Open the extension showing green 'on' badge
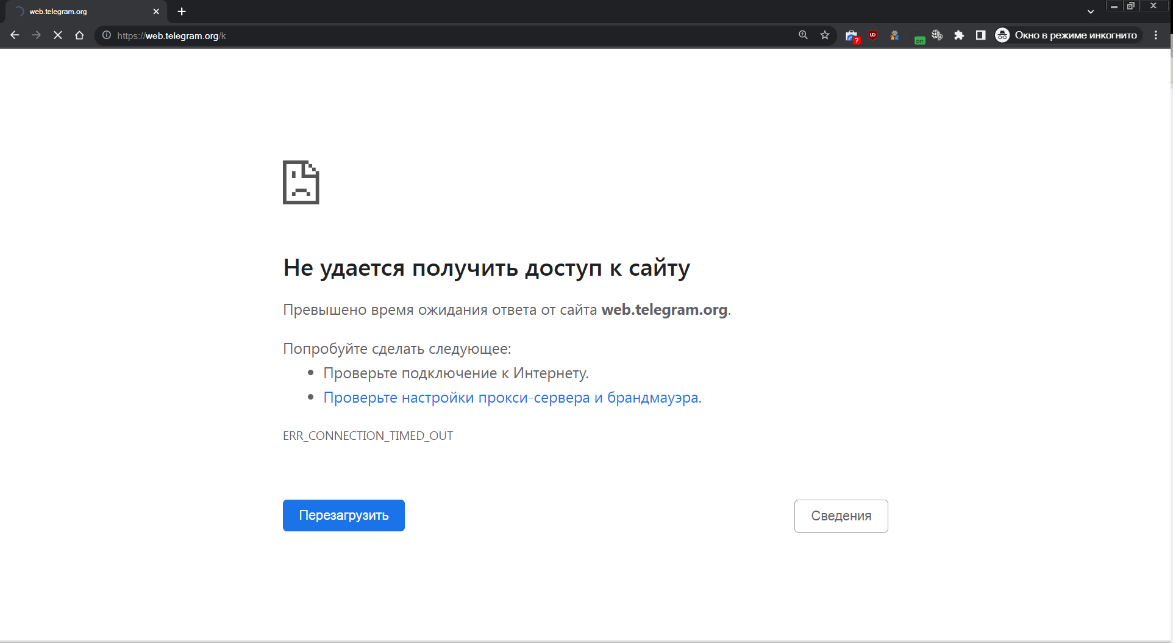The image size is (1173, 643). click(x=919, y=39)
